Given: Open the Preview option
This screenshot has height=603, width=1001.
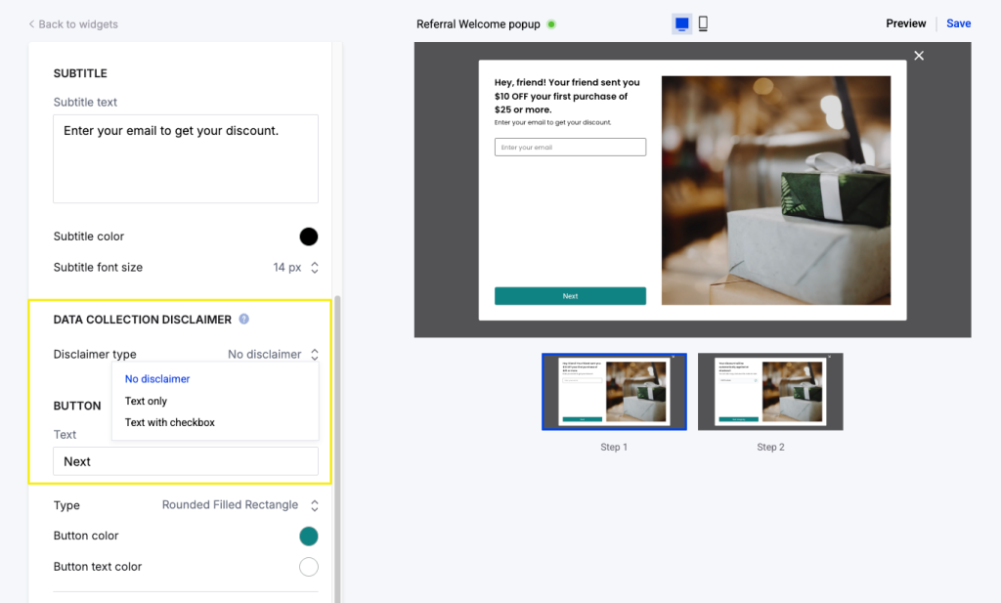Looking at the screenshot, I should point(904,22).
